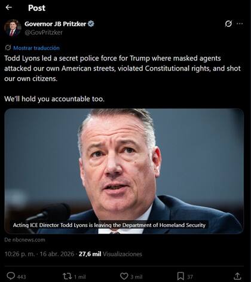Click the blue verified badge
The height and width of the screenshot is (282, 251).
91,24
